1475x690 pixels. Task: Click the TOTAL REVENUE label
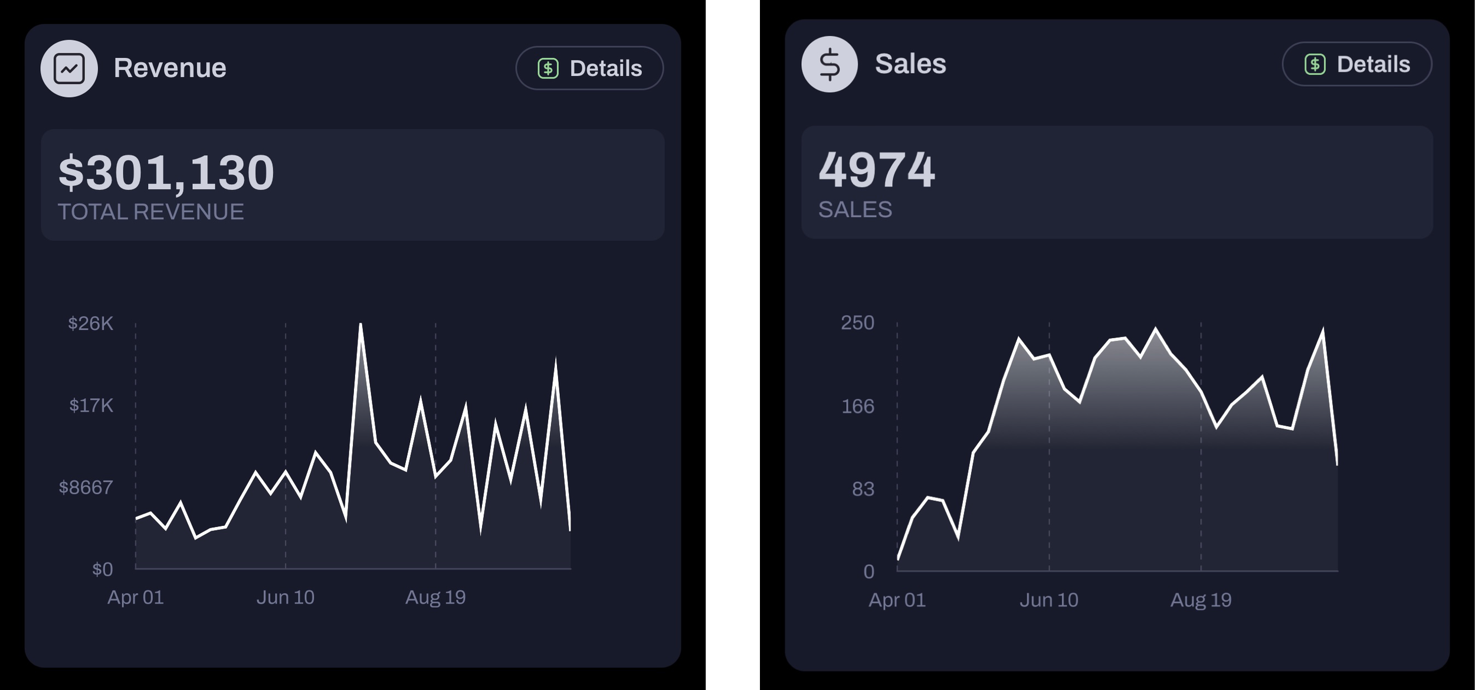150,212
